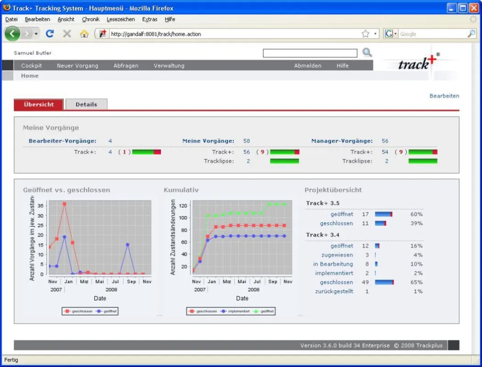
Task: Open the Bearbeiter-Vorgänge link
Action: (62, 141)
